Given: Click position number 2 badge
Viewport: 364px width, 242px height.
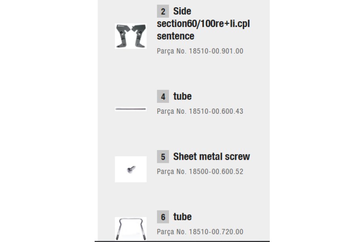Looking at the screenshot, I should point(163,11).
